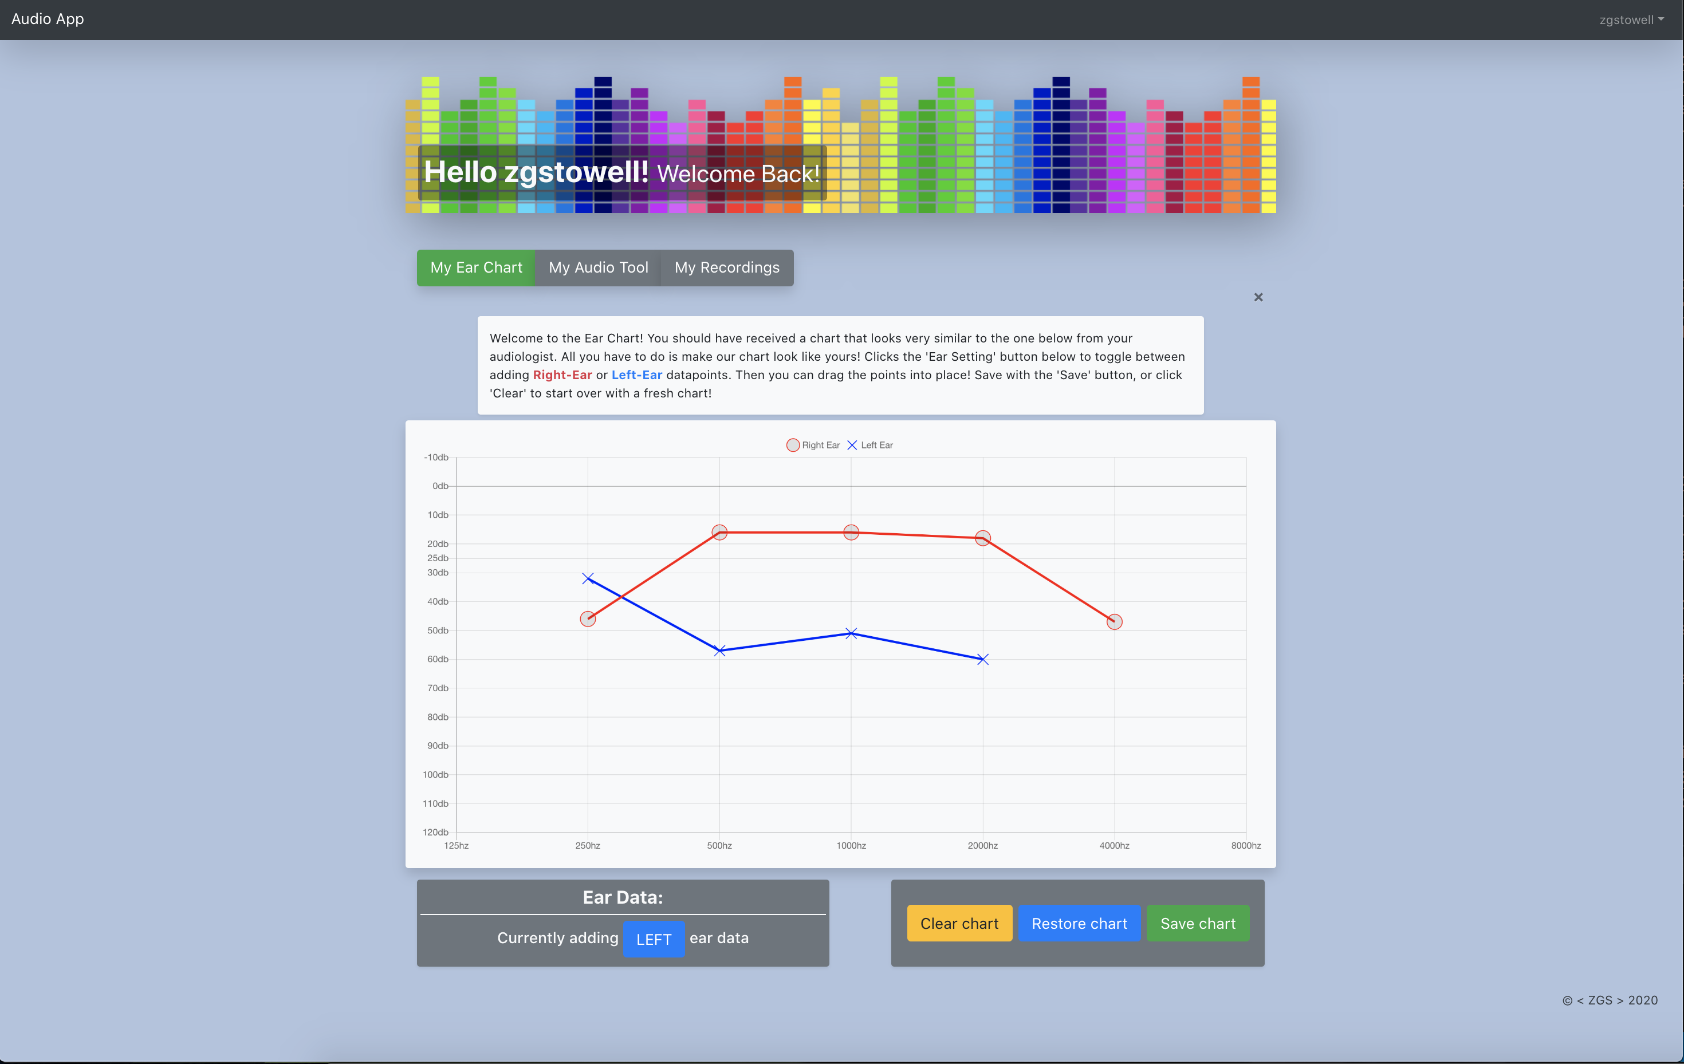
Task: Select the left-ear cross marker at 1000hz
Action: pyautogui.click(x=851, y=633)
